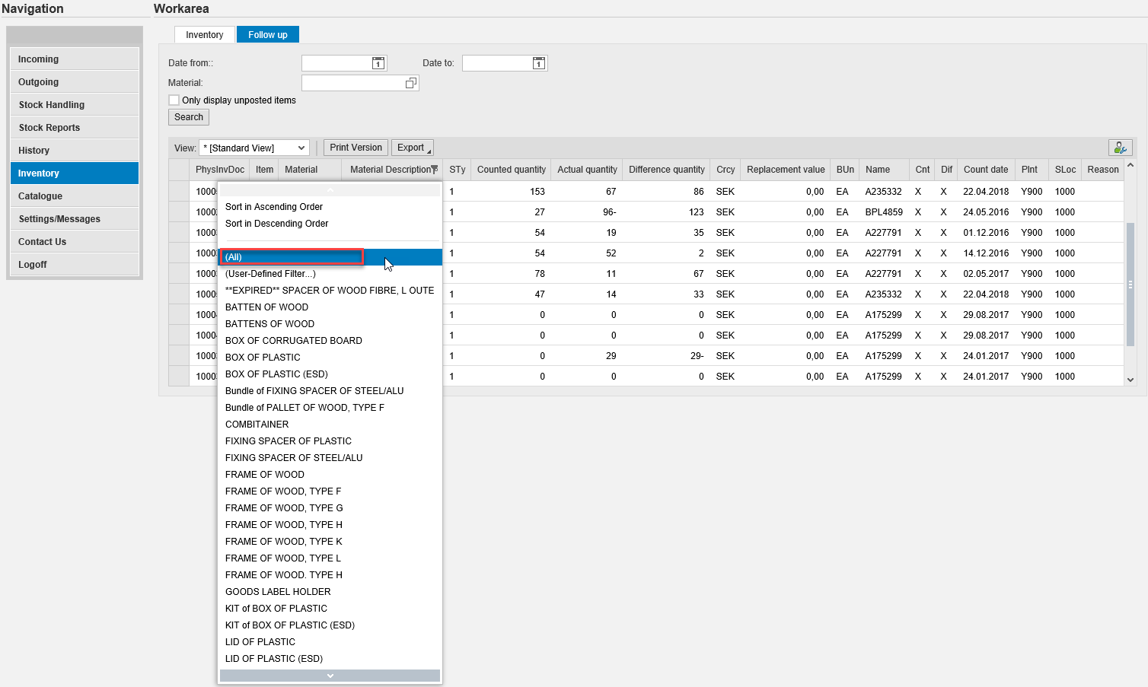Filter by LID OF PLASTIC (ESD)
Image resolution: width=1148 pixels, height=687 pixels.
330,659
